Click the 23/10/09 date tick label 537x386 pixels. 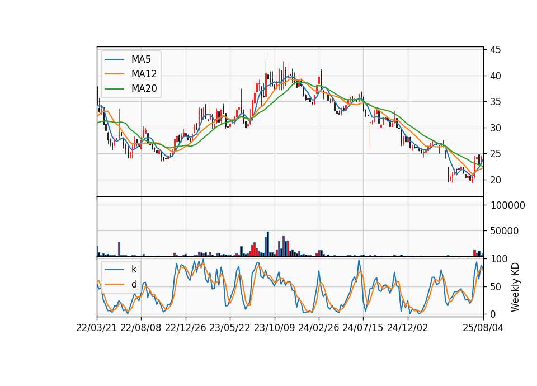point(274,328)
